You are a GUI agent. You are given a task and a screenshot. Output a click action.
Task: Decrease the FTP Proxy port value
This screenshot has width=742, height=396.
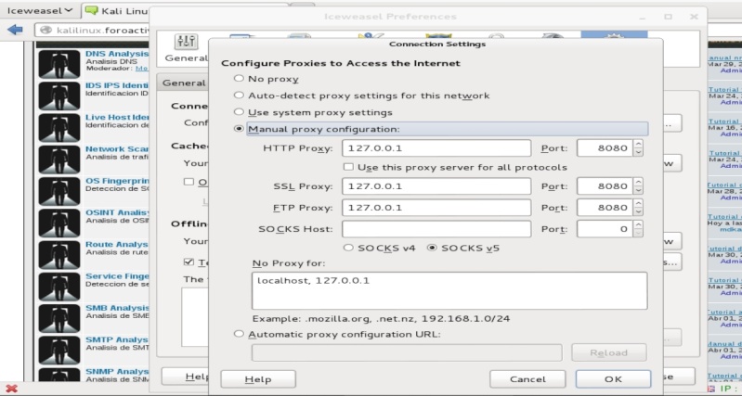pos(638,211)
